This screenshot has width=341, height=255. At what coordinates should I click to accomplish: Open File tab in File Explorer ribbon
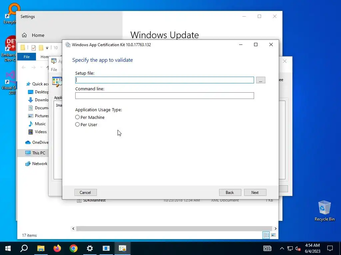[x=27, y=57]
